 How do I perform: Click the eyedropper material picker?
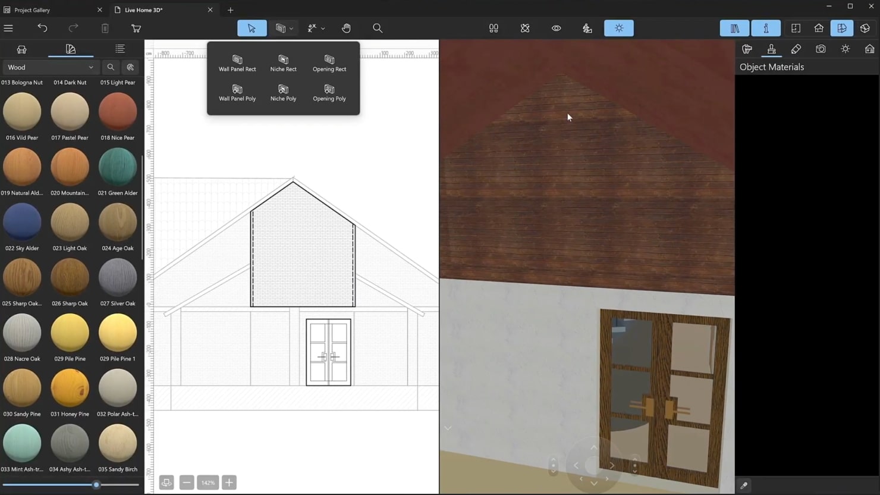coord(744,485)
